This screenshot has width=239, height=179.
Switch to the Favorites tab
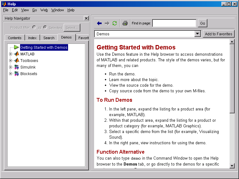82,38
